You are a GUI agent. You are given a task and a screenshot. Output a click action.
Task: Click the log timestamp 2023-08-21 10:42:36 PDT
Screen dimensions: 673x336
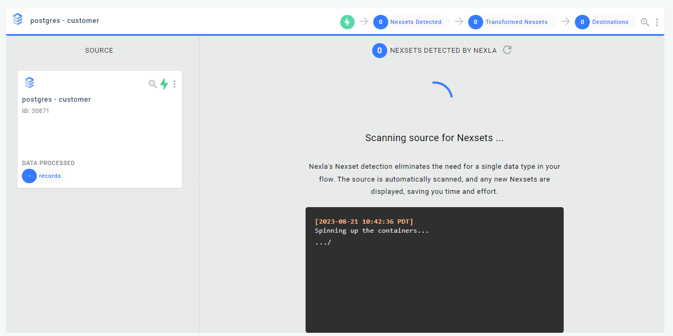pyautogui.click(x=364, y=222)
